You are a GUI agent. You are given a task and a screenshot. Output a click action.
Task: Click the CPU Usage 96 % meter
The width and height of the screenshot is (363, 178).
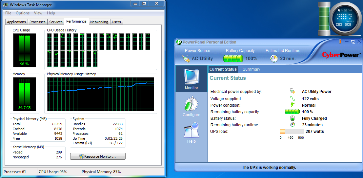24,50
